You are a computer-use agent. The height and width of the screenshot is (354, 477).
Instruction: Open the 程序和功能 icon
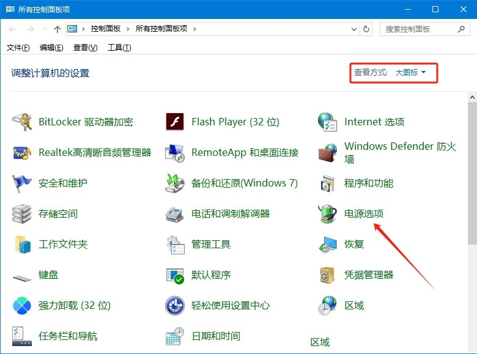pyautogui.click(x=328, y=183)
